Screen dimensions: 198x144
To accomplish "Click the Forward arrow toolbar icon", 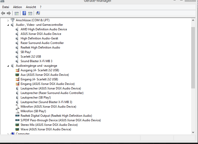I will pyautogui.click(x=9, y=13).
